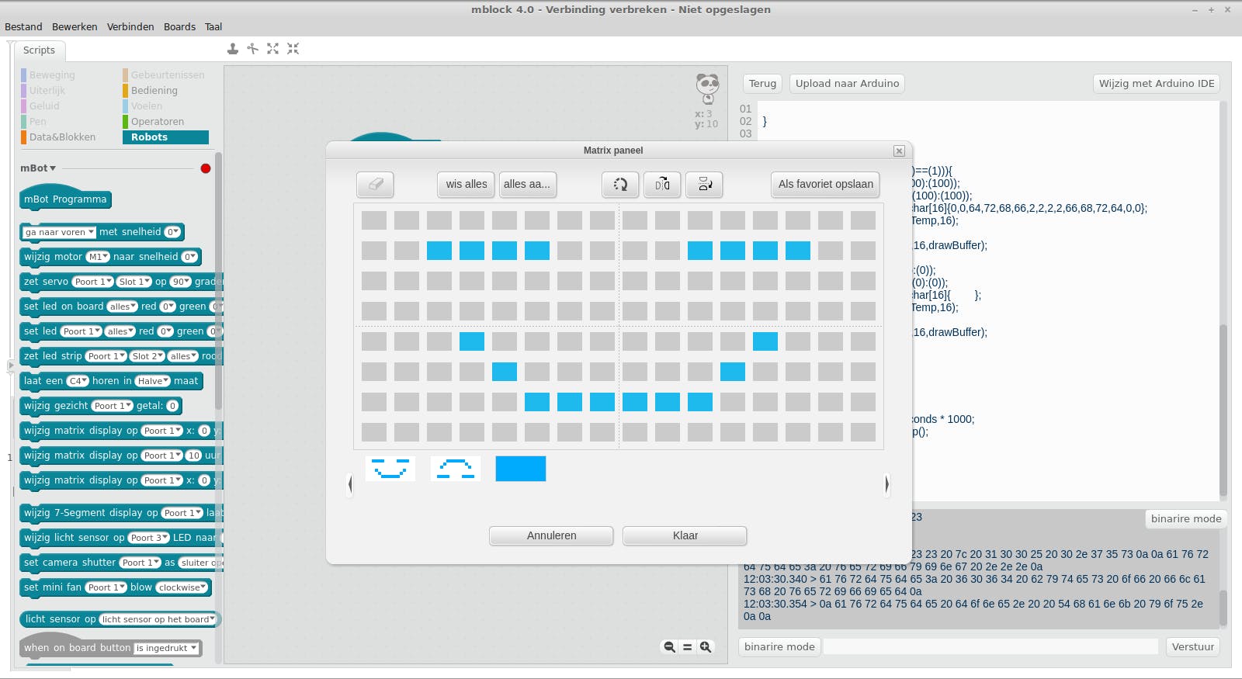The width and height of the screenshot is (1242, 679).
Task: Click the grow sprite icon
Action: coord(272,49)
